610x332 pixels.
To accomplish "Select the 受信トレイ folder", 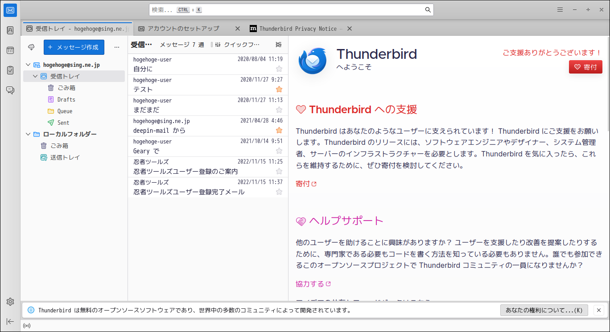I will tap(74, 76).
